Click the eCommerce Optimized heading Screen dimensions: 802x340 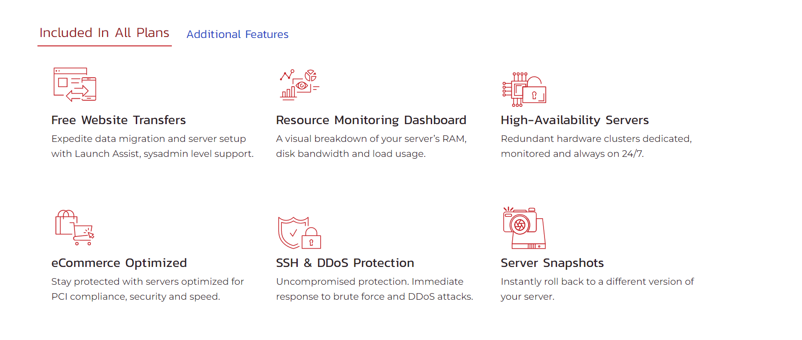pos(119,263)
